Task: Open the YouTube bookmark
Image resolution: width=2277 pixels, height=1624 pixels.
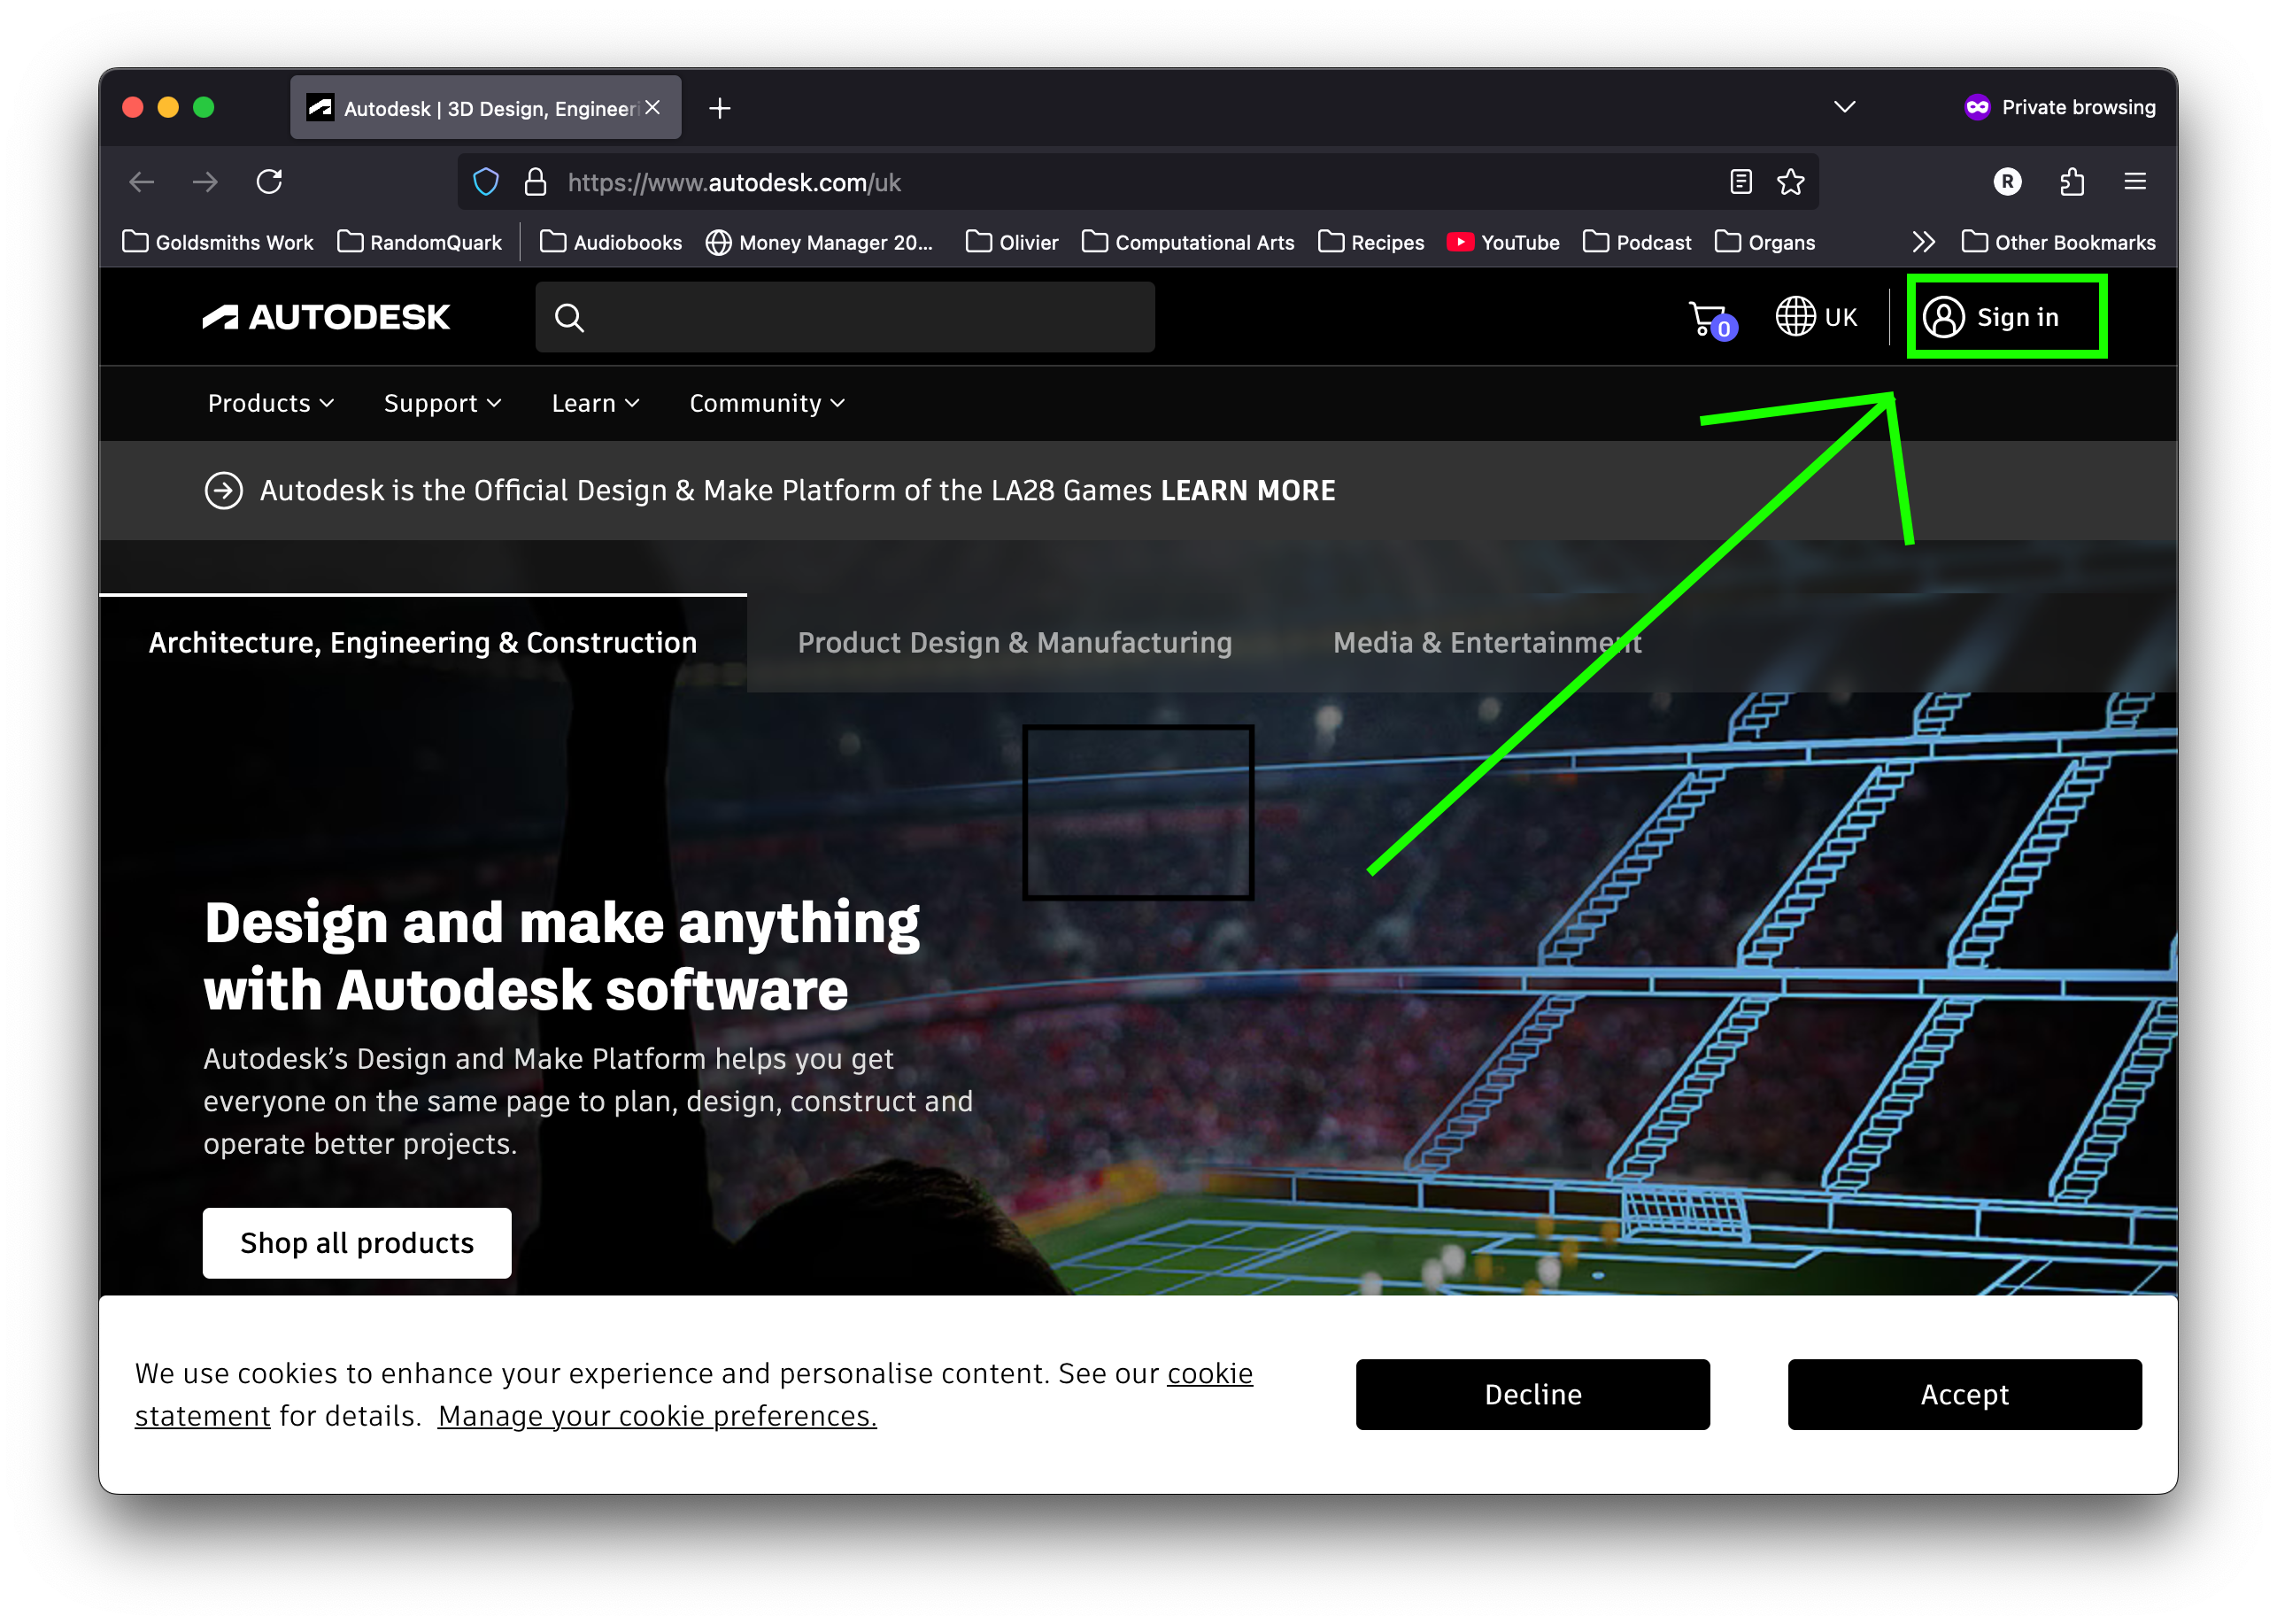Action: [x=1502, y=242]
